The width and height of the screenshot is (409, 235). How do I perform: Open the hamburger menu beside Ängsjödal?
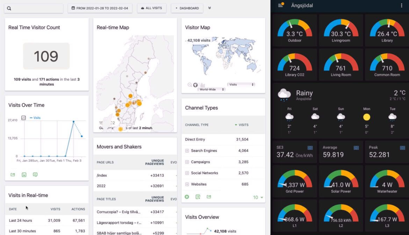pos(280,6)
